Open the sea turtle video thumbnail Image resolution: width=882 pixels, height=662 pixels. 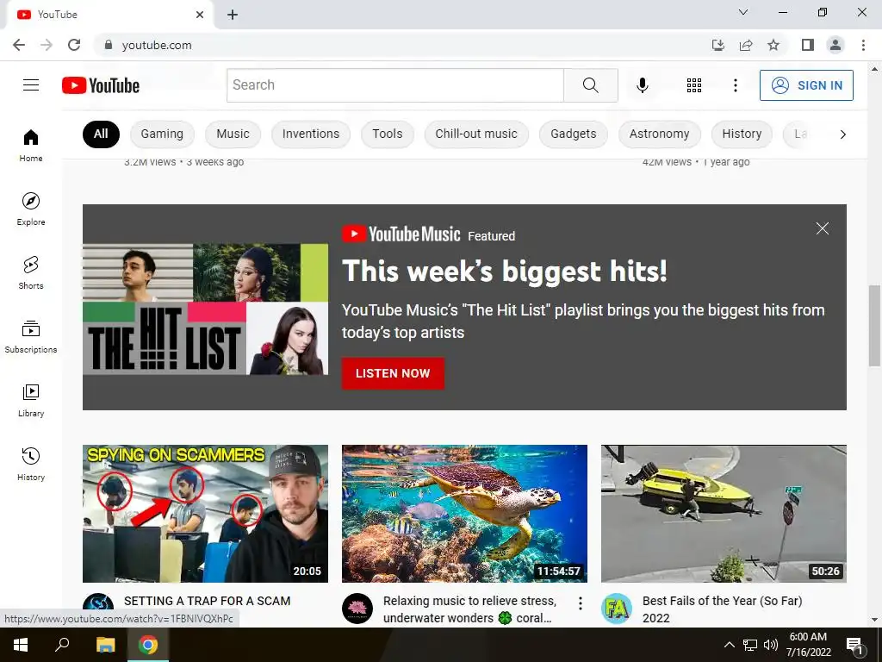tap(464, 514)
